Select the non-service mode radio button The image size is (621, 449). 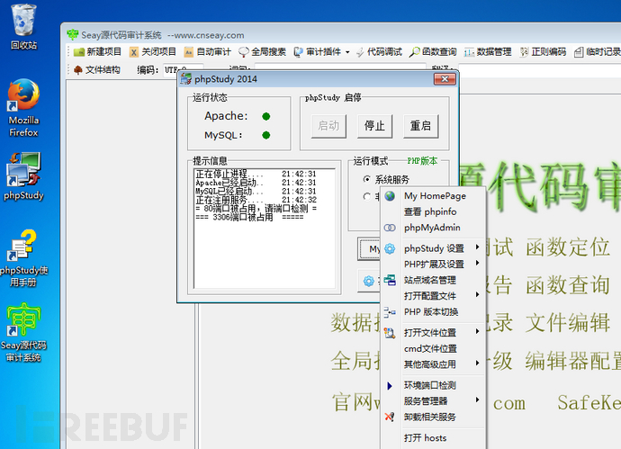[367, 196]
